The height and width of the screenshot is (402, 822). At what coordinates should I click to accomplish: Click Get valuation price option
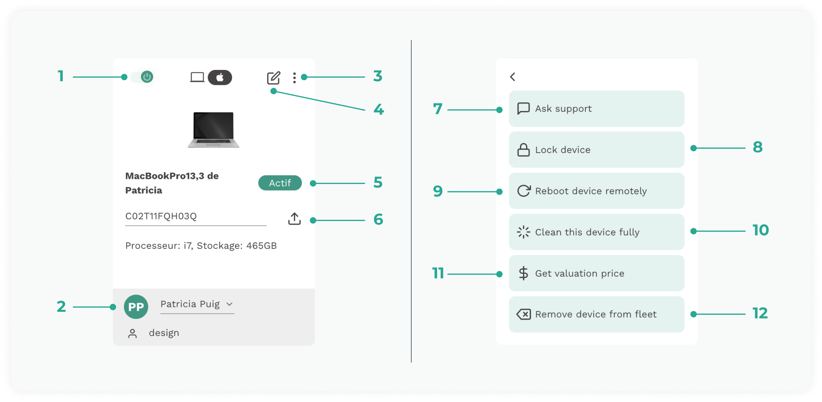596,273
